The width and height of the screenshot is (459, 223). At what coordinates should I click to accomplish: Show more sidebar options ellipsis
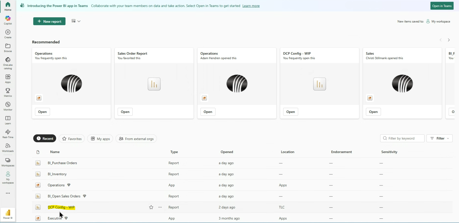pyautogui.click(x=8, y=193)
